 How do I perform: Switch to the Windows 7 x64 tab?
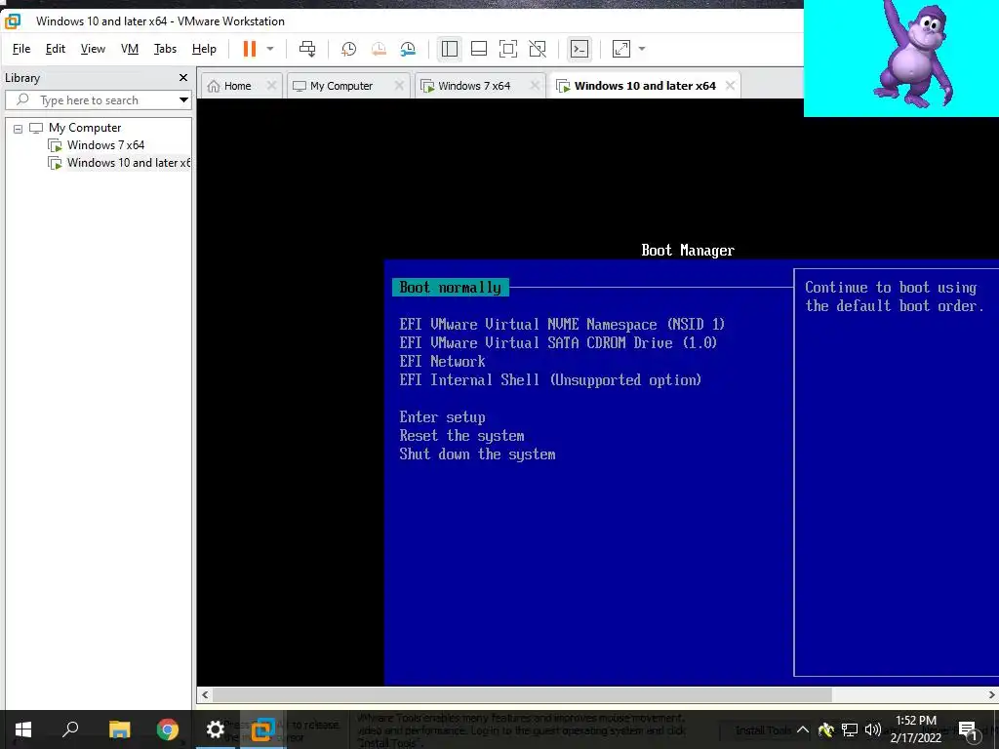(474, 86)
